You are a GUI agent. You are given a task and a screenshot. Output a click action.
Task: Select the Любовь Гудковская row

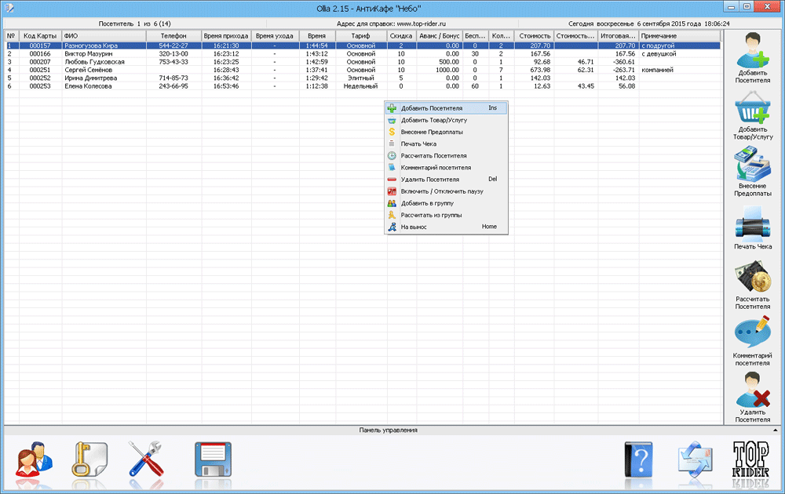363,62
